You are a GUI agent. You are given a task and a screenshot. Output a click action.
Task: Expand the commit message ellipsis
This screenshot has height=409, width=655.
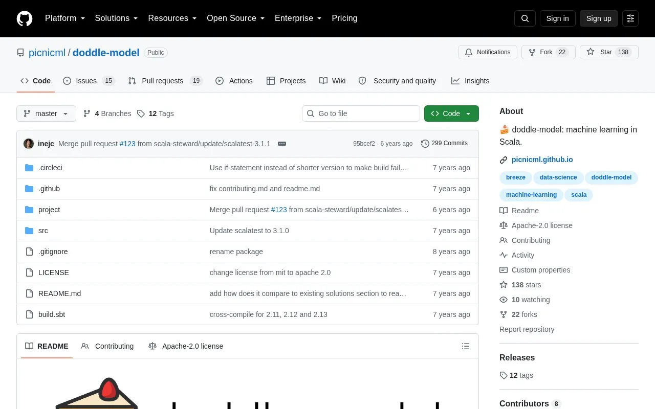pos(282,144)
